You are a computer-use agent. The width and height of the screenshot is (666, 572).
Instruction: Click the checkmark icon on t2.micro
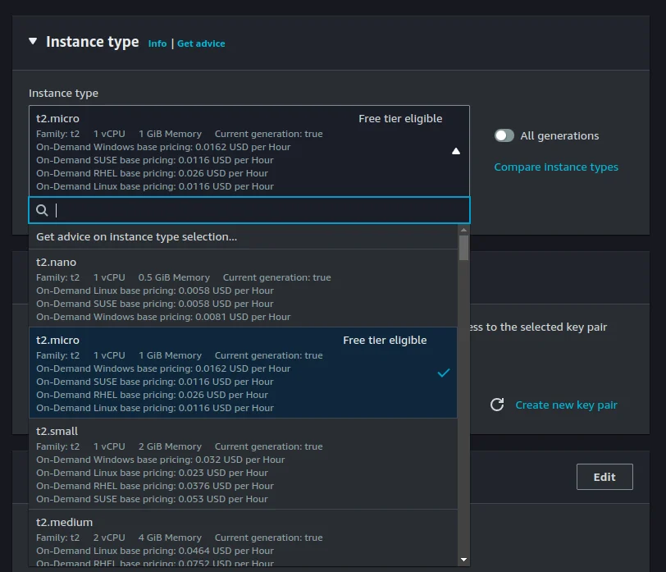[x=444, y=373]
